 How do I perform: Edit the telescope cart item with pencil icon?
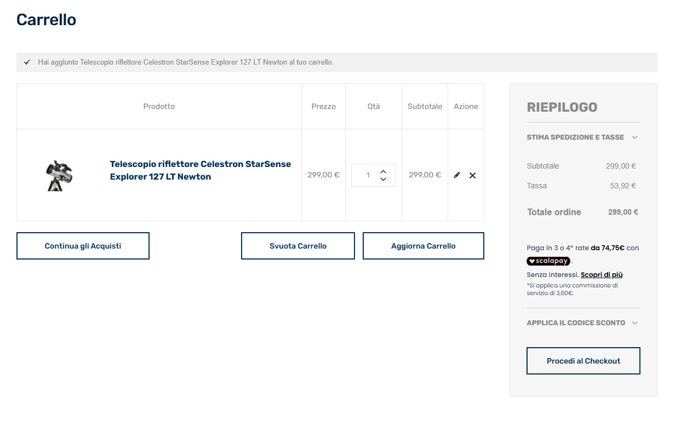pos(457,175)
